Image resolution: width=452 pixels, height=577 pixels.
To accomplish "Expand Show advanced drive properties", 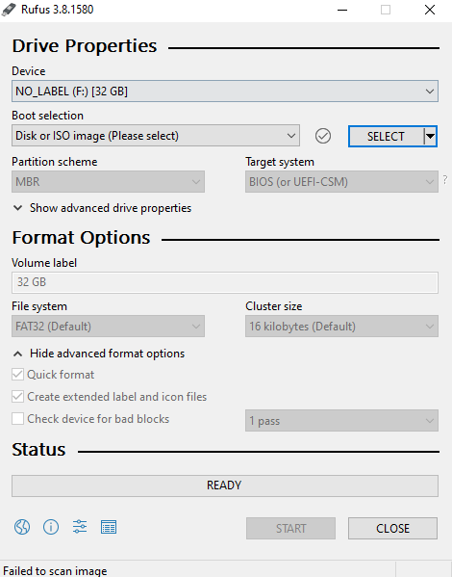I will (102, 208).
